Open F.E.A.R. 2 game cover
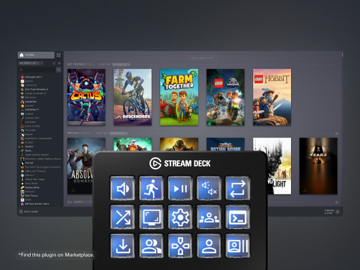Image resolution: width=360 pixels, height=270 pixels. coord(318,166)
